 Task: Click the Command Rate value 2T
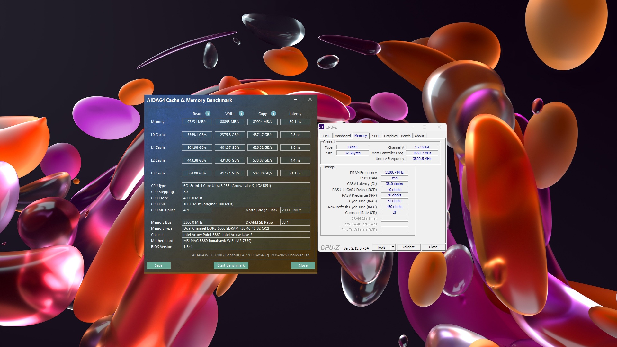coord(394,212)
